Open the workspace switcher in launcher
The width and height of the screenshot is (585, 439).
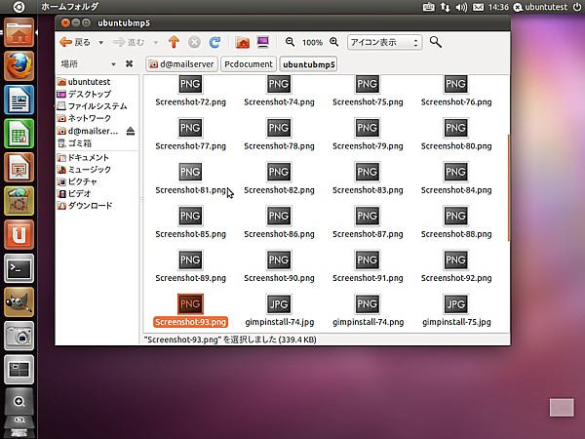(19, 369)
